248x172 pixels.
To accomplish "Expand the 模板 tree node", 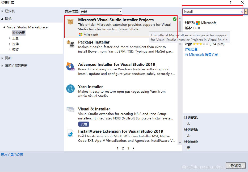I will click(9, 49).
